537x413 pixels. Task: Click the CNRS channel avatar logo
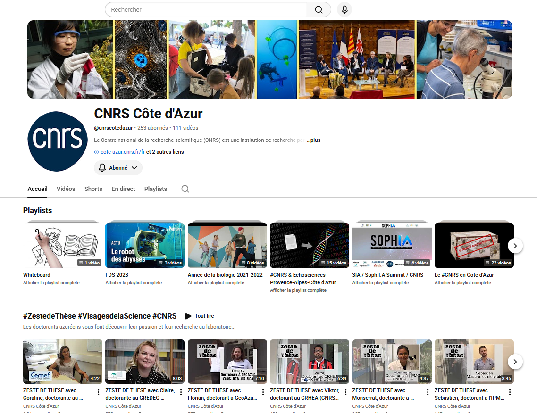coord(58,141)
